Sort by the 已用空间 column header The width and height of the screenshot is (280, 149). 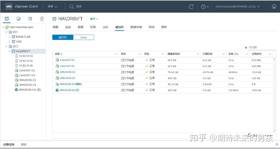coord(208,54)
